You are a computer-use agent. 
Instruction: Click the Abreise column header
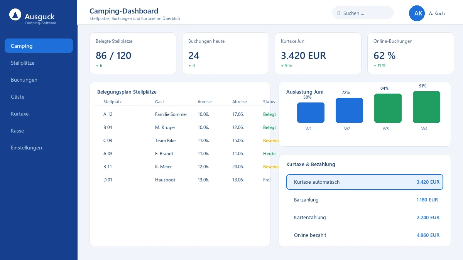point(239,102)
